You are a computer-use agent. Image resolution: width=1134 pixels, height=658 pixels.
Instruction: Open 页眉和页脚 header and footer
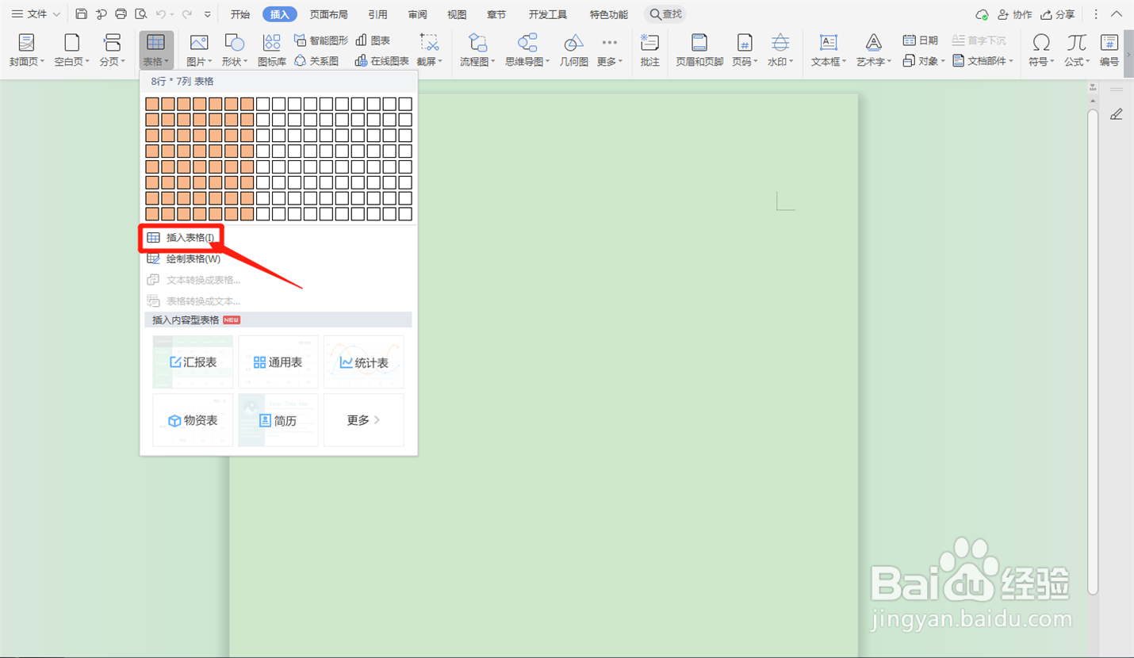pyautogui.click(x=699, y=50)
